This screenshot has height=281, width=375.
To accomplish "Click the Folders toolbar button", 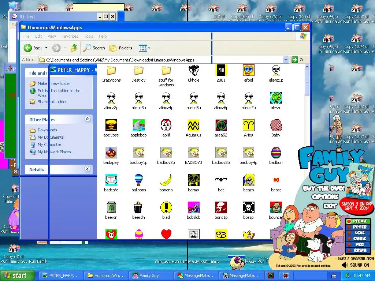I will 121,48.
